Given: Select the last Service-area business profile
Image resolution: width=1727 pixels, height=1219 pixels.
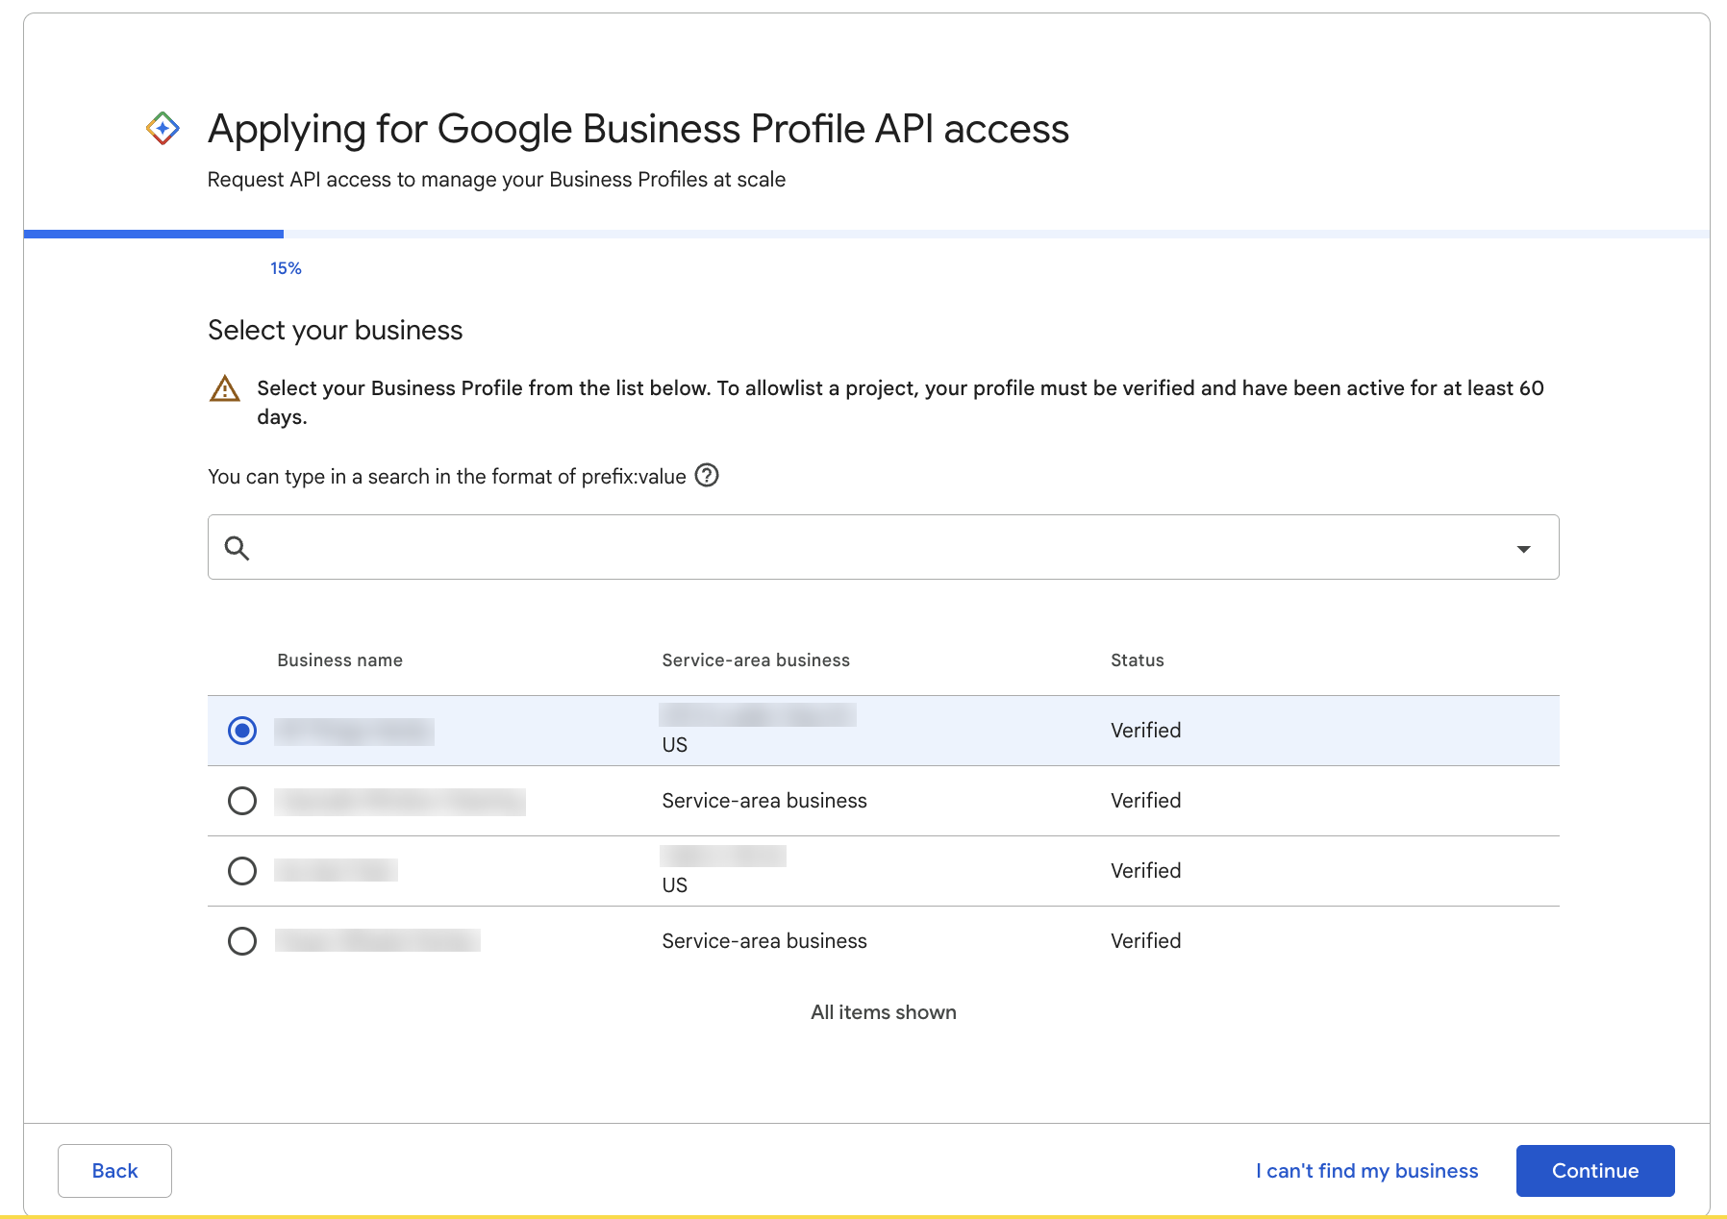Looking at the screenshot, I should 242,941.
